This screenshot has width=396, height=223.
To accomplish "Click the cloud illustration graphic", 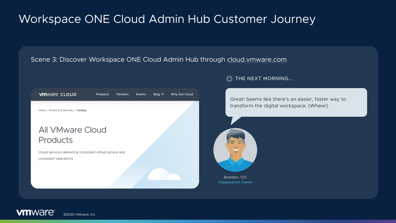I will [164, 174].
